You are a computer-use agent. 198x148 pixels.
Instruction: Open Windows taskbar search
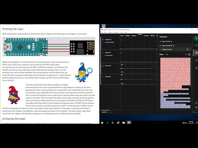(x=107, y=123)
